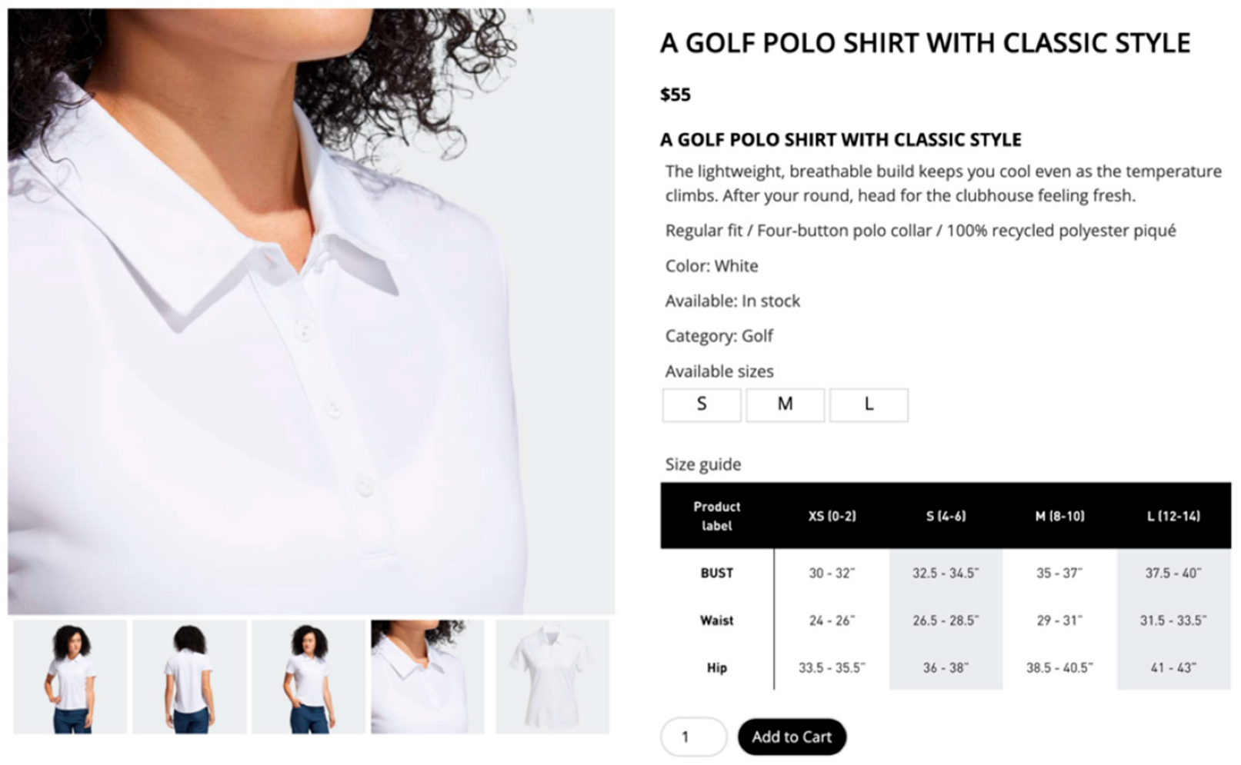Screen dimensions: 1241x765
Task: Click S (4-6) size guide column header
Action: point(946,516)
